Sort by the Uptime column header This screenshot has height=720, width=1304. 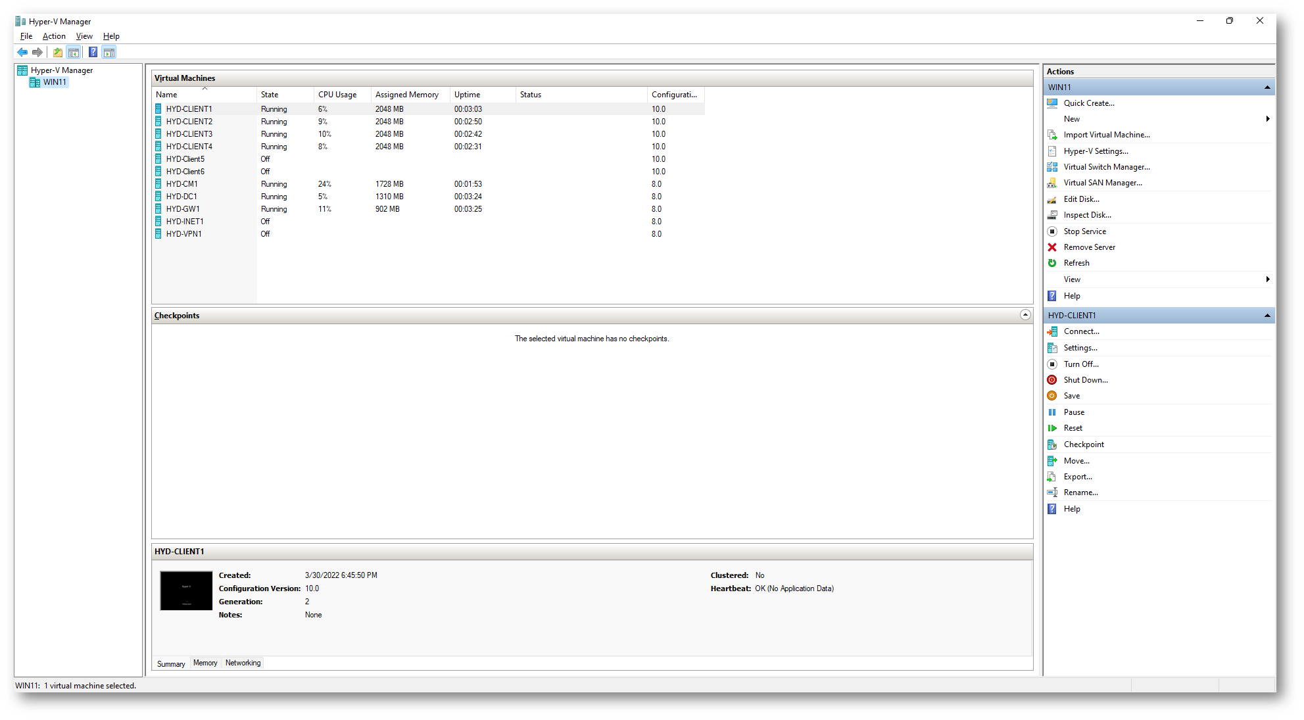click(483, 95)
